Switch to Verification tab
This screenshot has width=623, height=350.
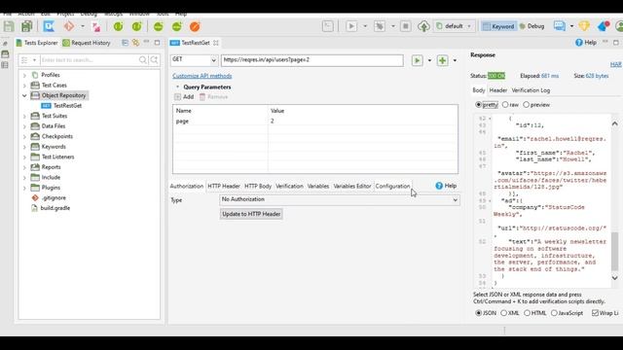click(289, 186)
